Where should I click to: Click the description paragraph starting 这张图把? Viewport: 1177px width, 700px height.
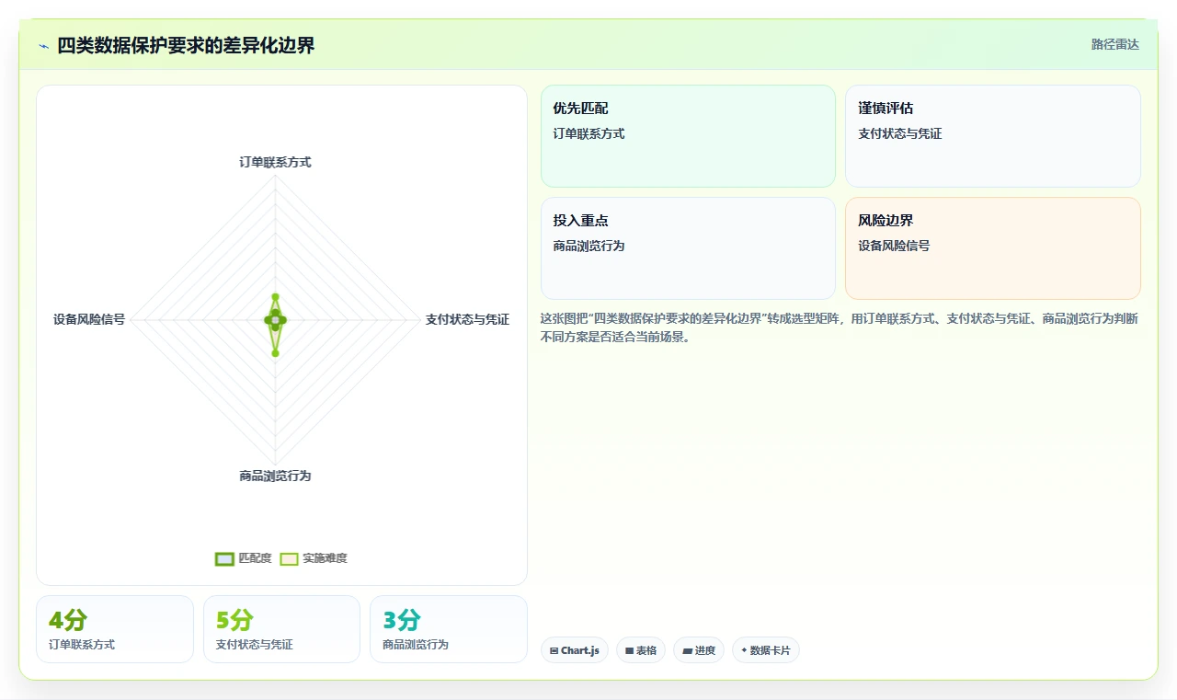(x=840, y=327)
